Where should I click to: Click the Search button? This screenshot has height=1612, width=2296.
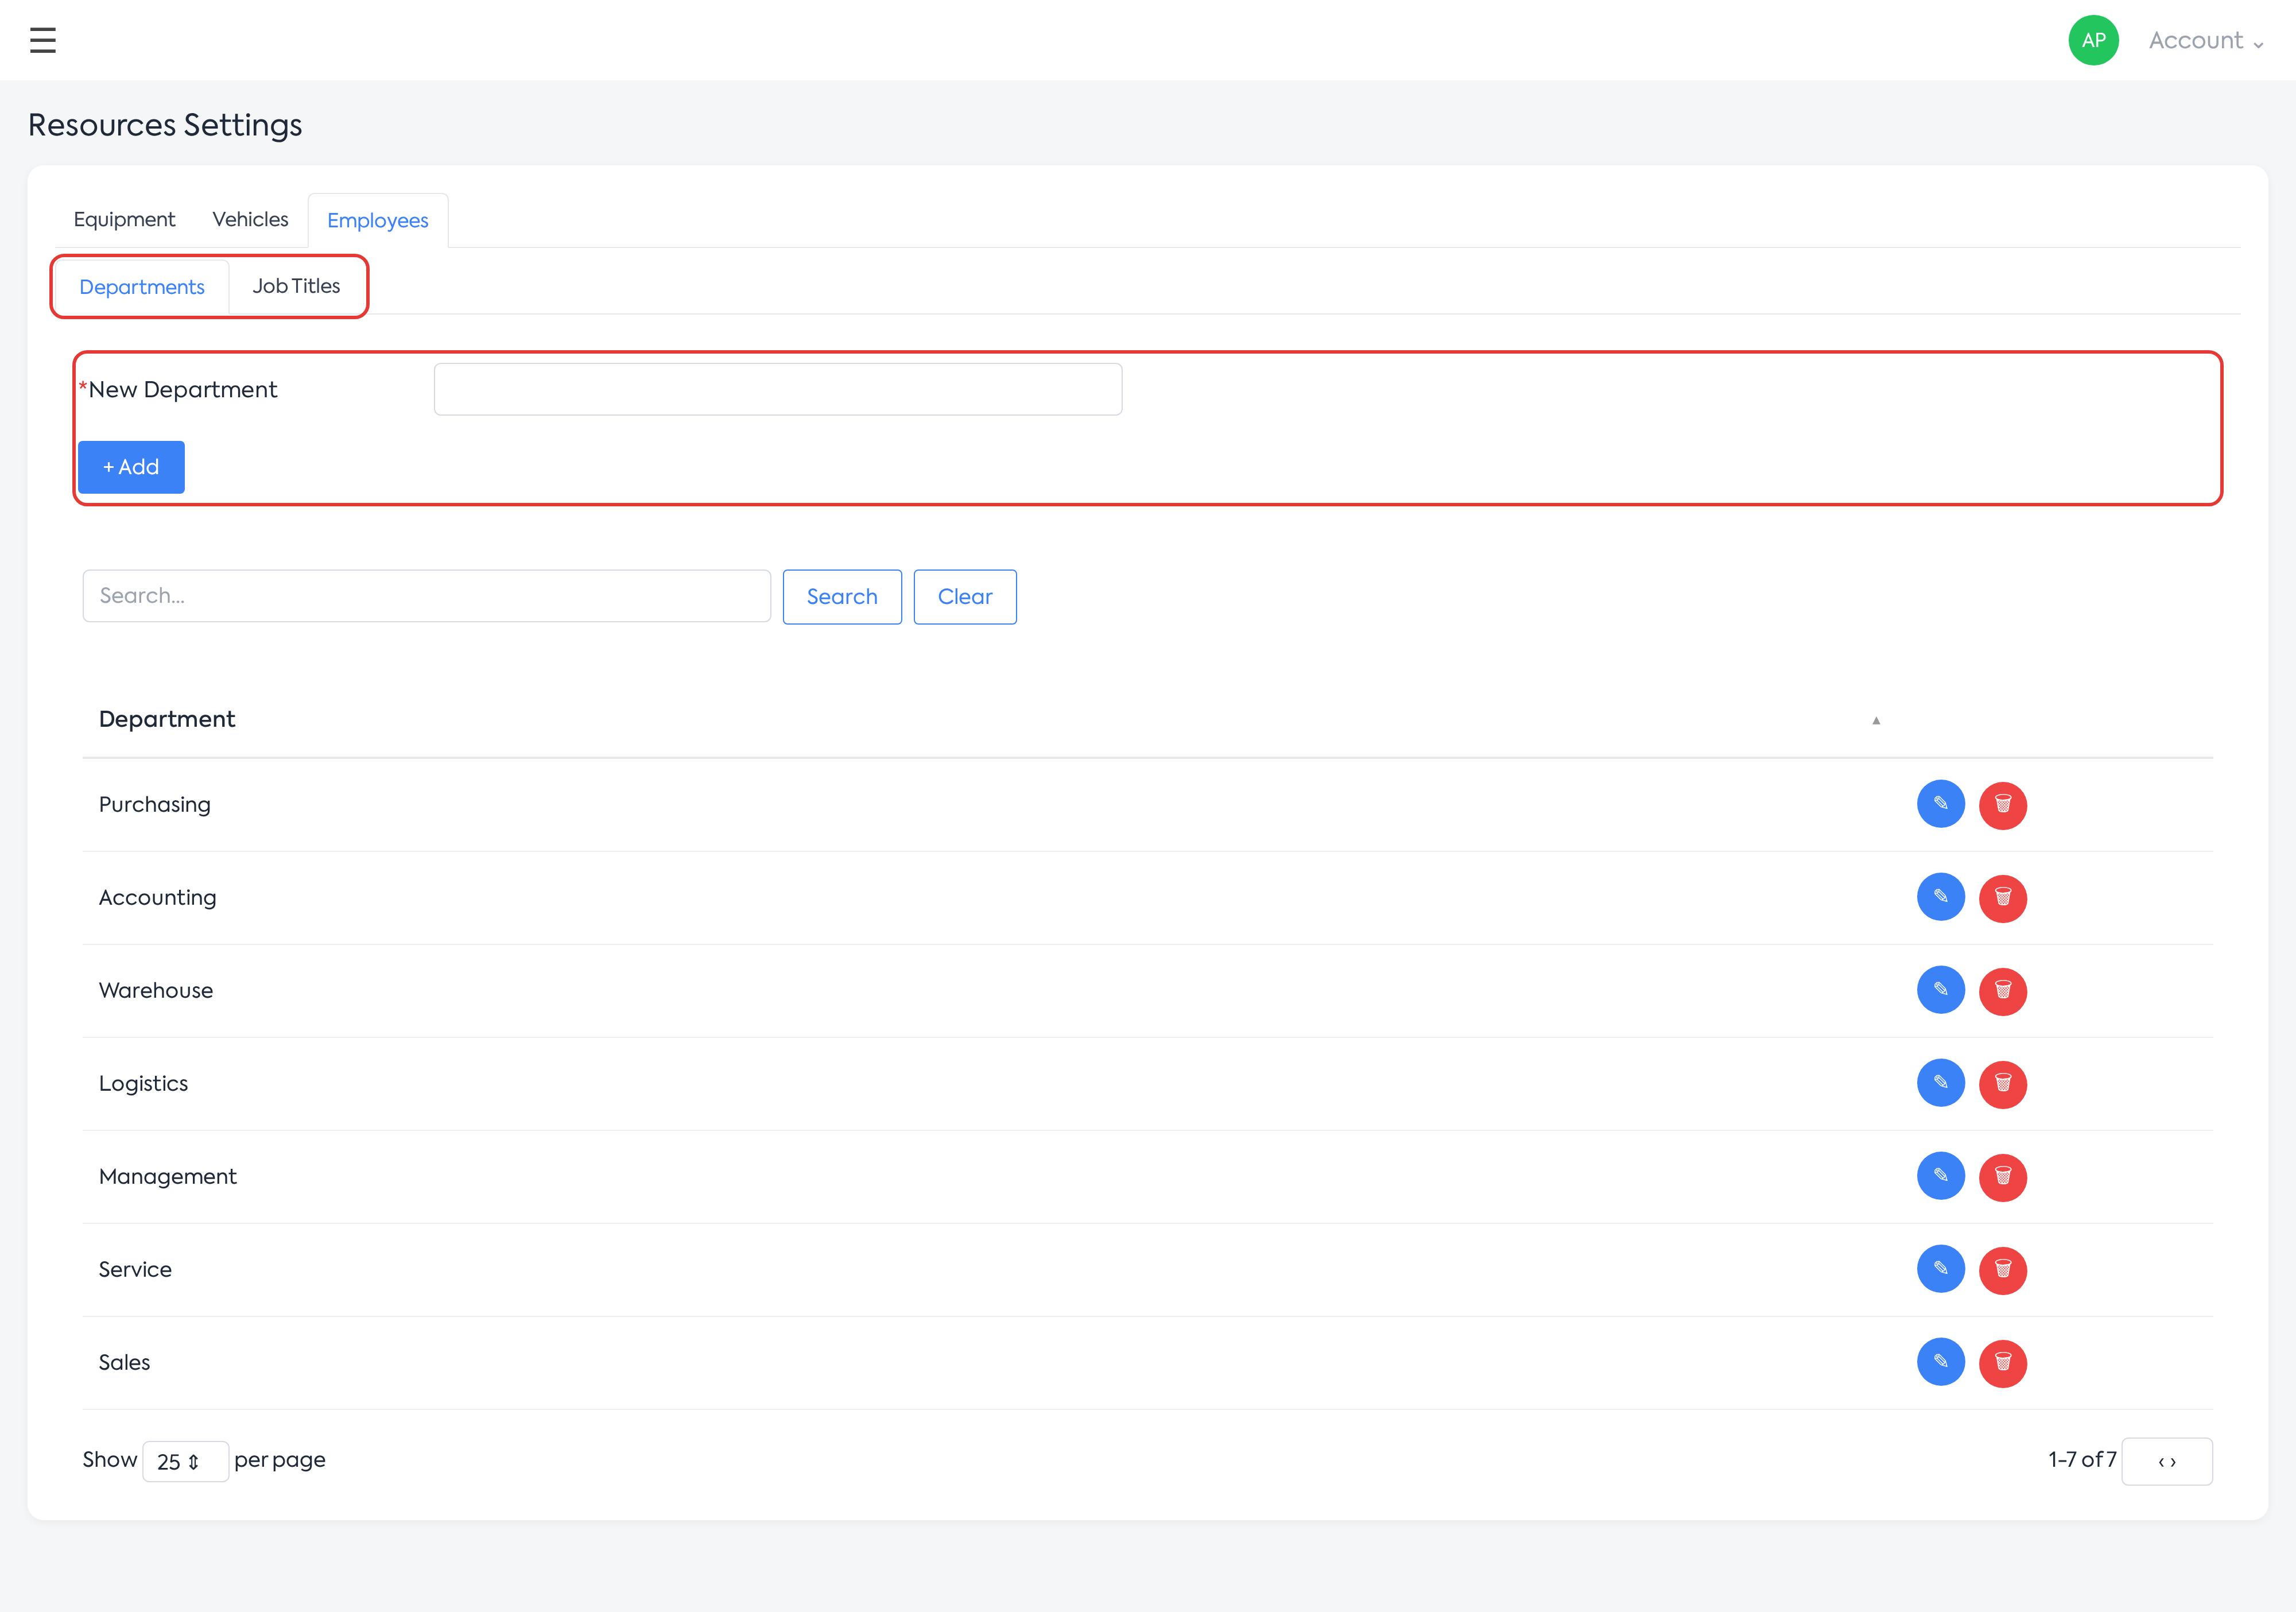842,597
